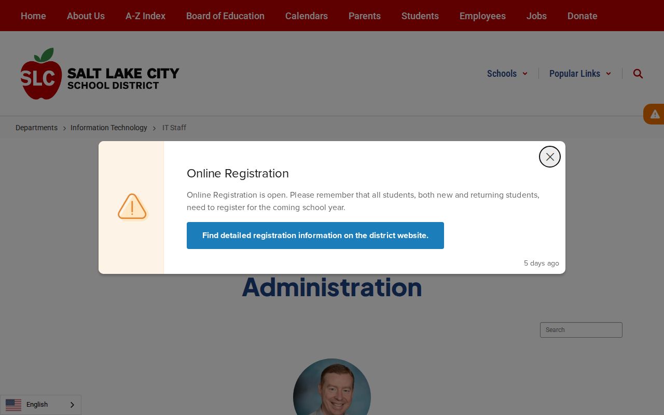
Task: Click the warning triangle icon in popup
Action: coord(132,207)
